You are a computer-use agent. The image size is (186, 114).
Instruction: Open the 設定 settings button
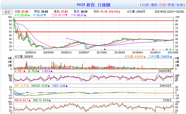tap(7, 12)
